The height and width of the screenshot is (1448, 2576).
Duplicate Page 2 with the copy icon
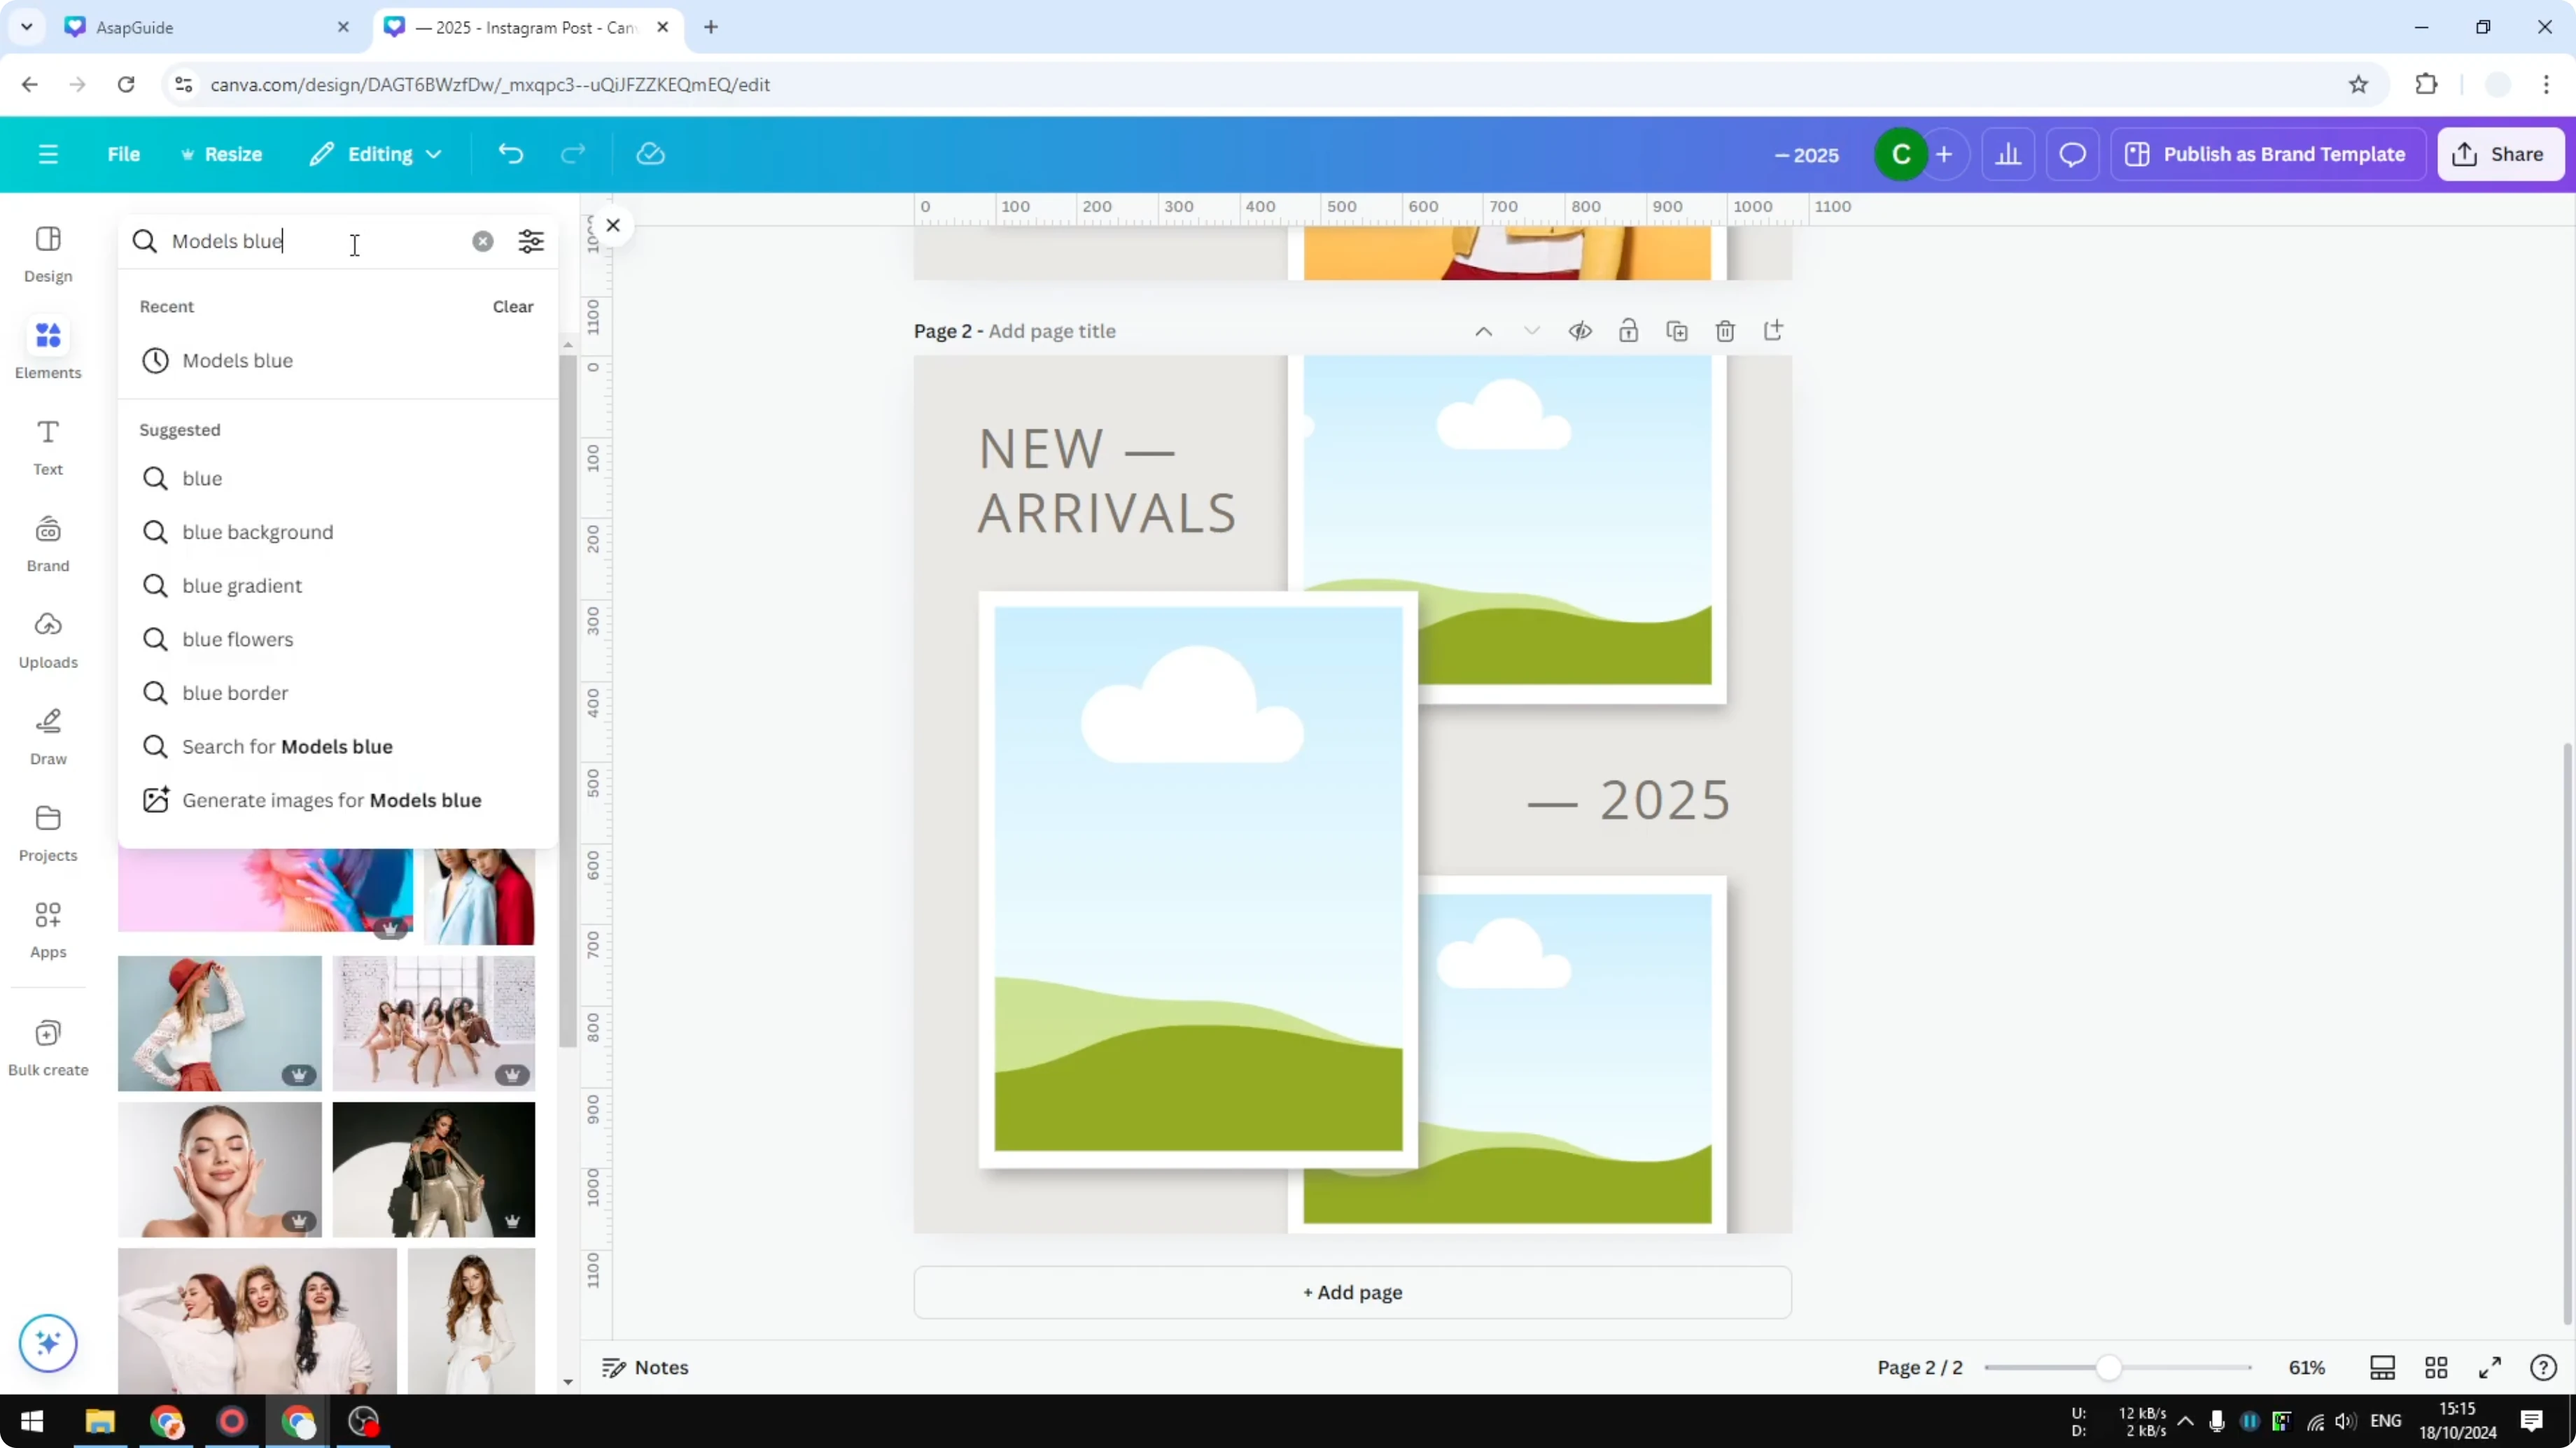[x=1677, y=329]
